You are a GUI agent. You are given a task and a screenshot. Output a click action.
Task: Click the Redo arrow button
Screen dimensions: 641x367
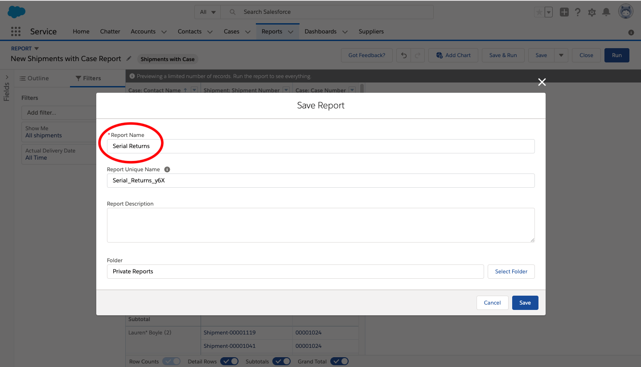click(x=417, y=55)
